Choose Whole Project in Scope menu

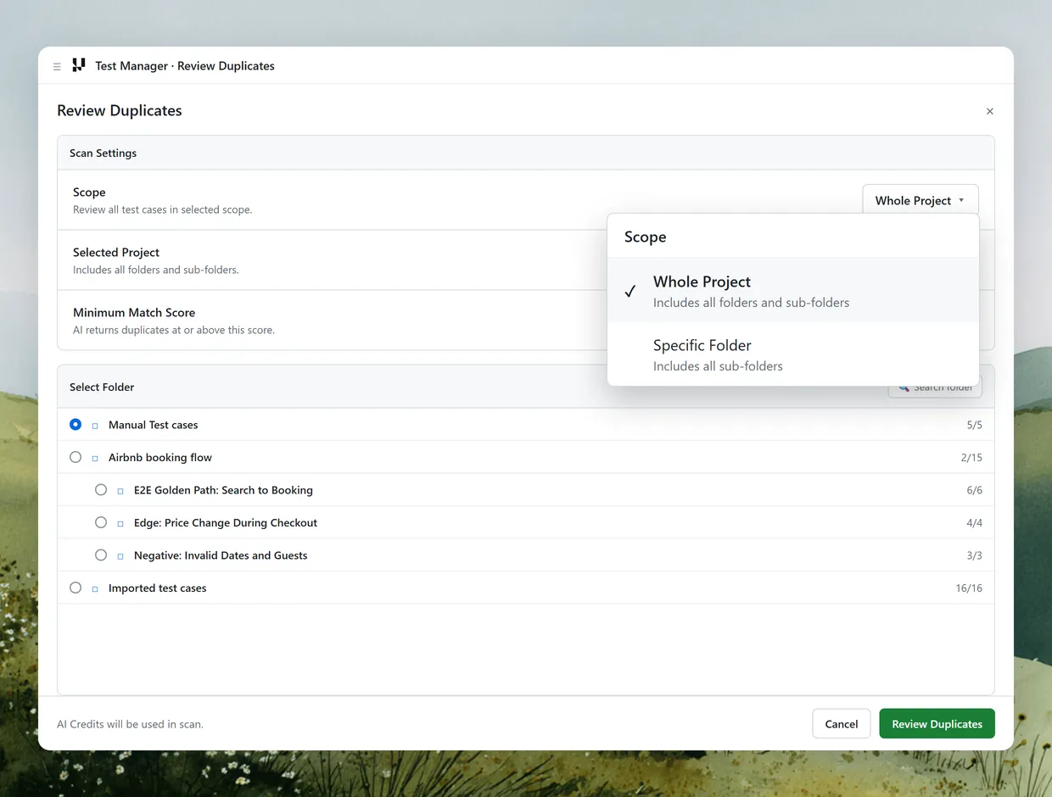(793, 290)
